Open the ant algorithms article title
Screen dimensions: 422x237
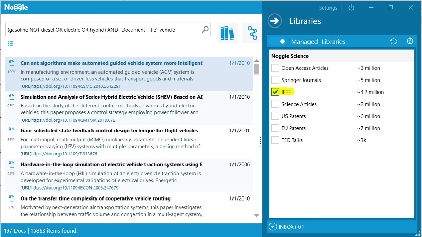click(111, 63)
